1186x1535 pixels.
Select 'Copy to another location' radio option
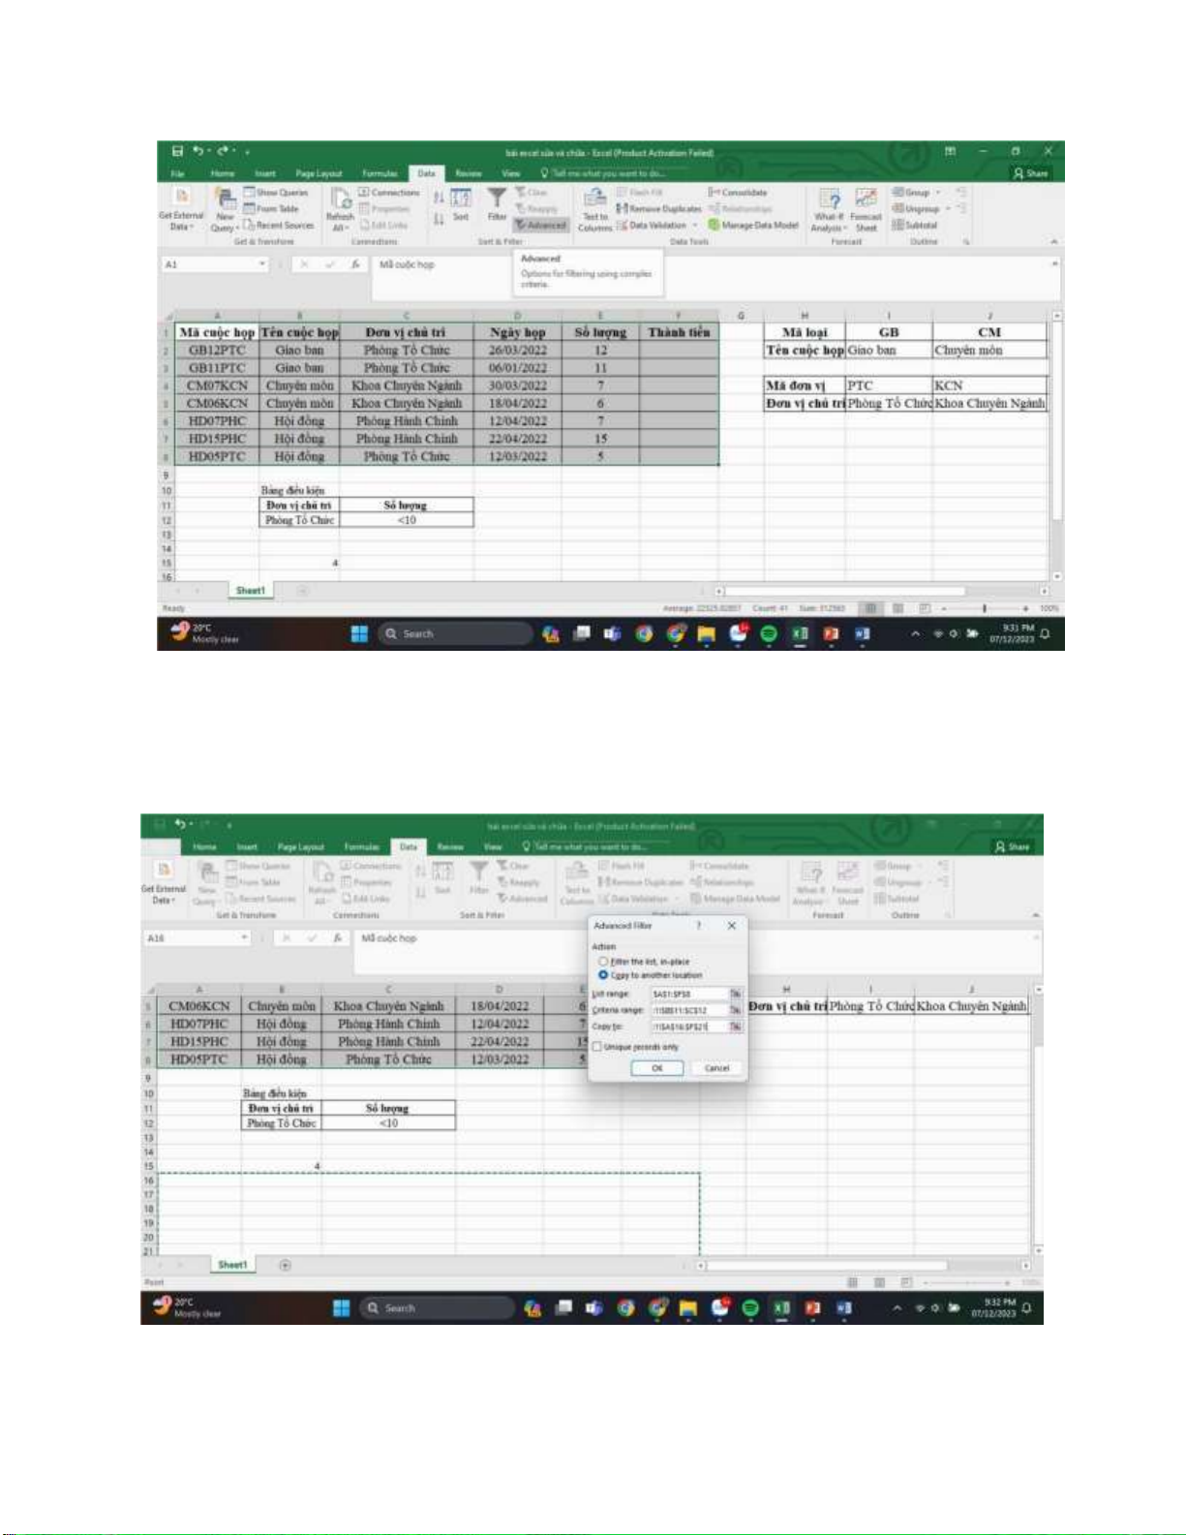pos(603,975)
